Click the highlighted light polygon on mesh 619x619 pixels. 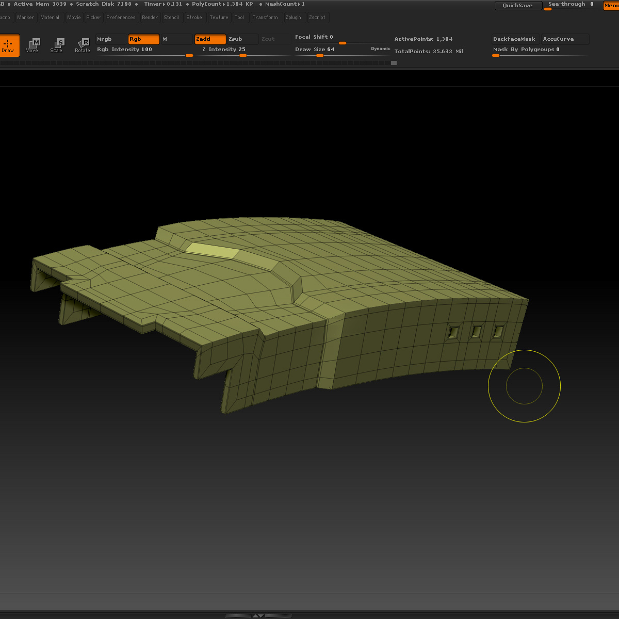pyautogui.click(x=211, y=251)
